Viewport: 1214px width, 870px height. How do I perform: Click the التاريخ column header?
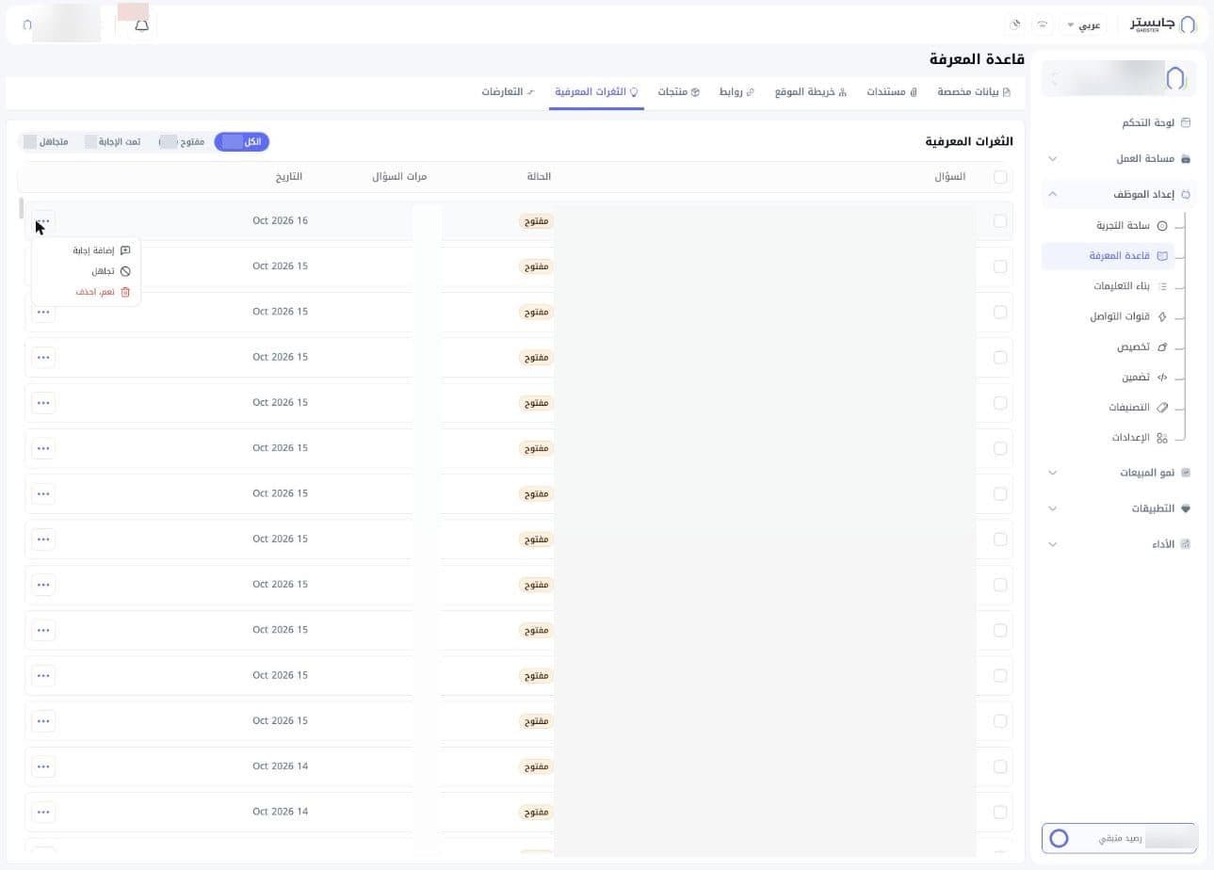click(x=289, y=177)
